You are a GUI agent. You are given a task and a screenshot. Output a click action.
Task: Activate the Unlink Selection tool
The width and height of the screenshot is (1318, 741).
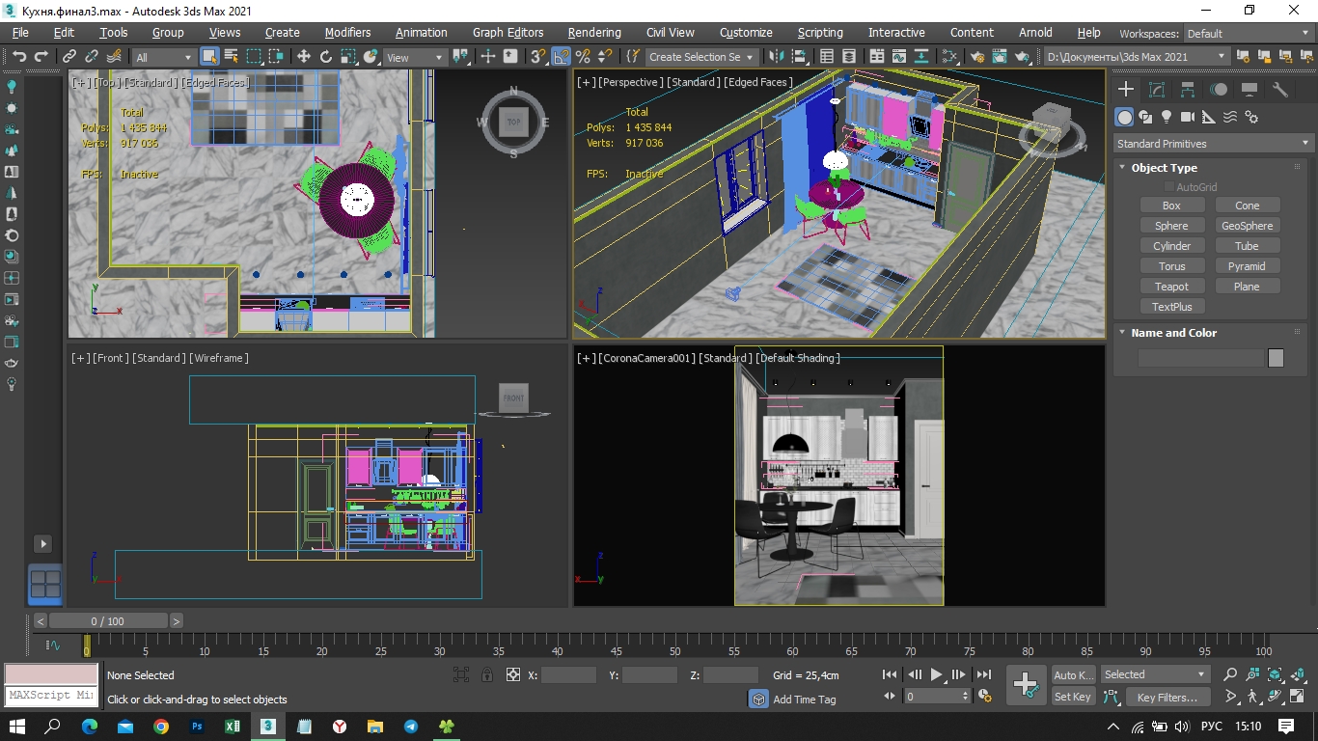coord(92,57)
